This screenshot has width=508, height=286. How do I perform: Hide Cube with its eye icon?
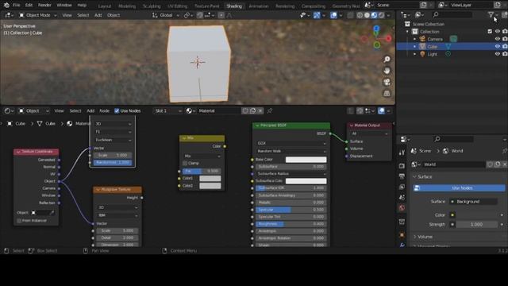coord(498,46)
